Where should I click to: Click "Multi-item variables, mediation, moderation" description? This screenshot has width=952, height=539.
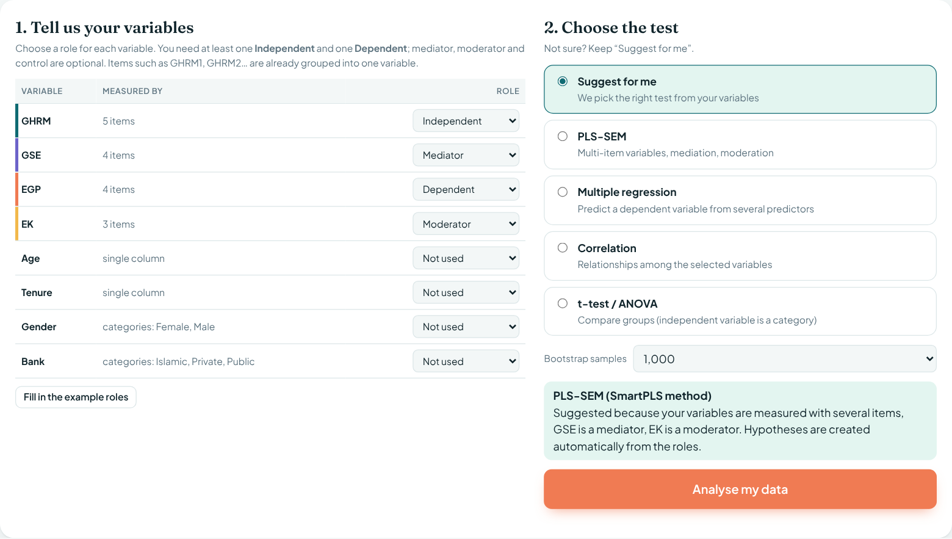coord(676,153)
